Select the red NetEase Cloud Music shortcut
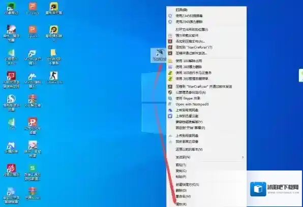This screenshot has height=207, width=303. [x=11, y=170]
